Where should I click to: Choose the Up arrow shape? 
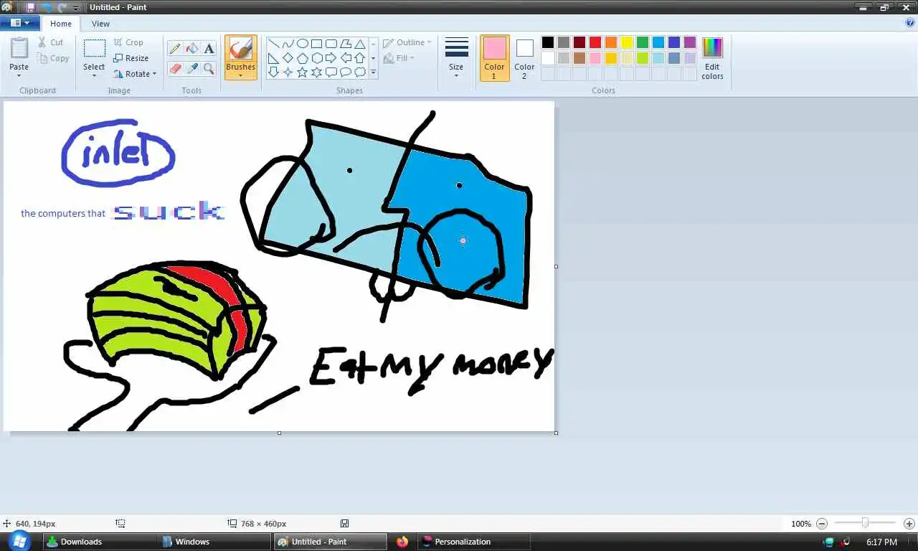pyautogui.click(x=360, y=58)
